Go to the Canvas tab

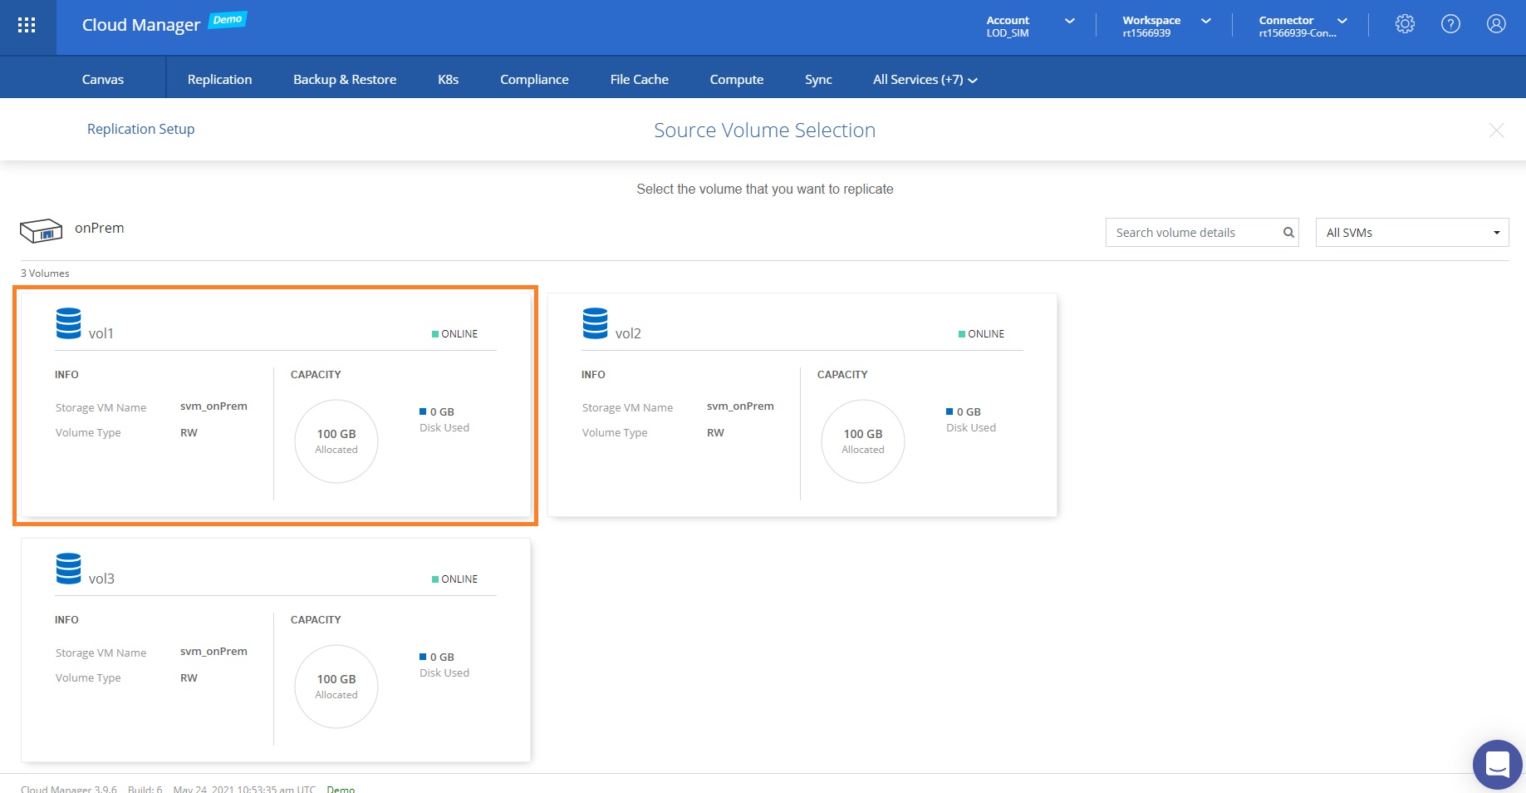coord(103,80)
